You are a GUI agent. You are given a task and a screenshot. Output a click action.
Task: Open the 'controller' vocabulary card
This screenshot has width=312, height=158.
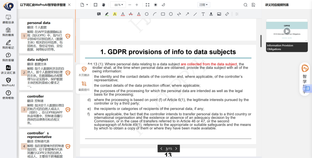[x=46, y=109]
